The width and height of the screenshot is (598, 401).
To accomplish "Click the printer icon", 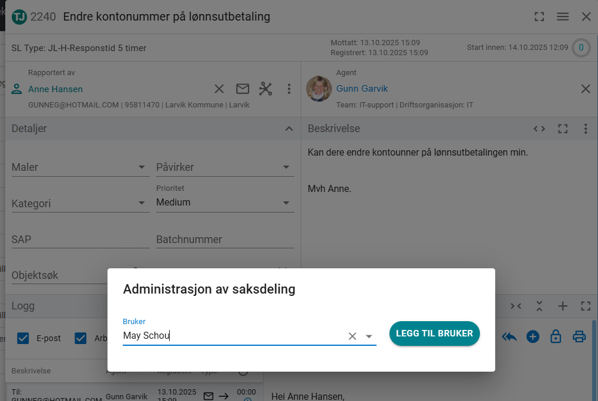I will (579, 336).
